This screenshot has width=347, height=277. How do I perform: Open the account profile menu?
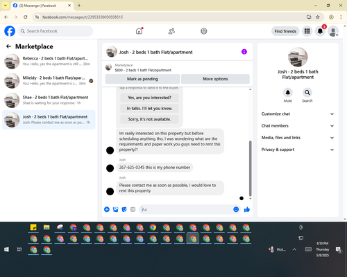coord(333,31)
